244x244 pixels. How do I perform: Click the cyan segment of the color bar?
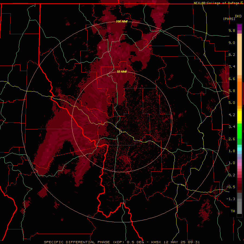[x=239, y=149]
